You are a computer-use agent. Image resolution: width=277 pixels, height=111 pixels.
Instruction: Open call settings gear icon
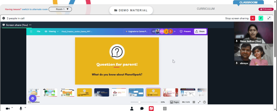(x=4, y=18)
